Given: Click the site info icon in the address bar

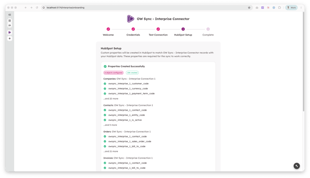Looking at the screenshot, I should pyautogui.click(x=43, y=7).
